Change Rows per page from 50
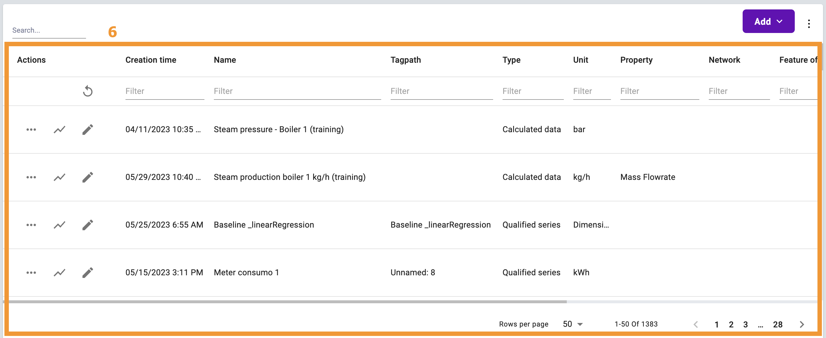Screen dimensions: 826x338 tap(573, 324)
